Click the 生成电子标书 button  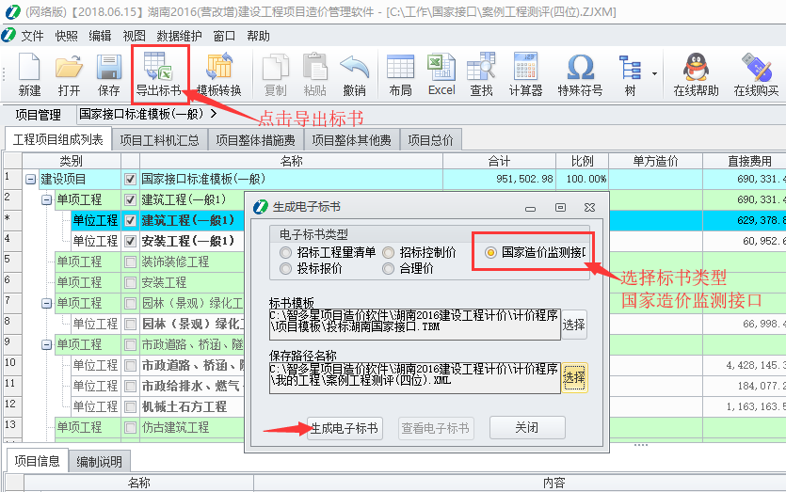click(x=345, y=428)
